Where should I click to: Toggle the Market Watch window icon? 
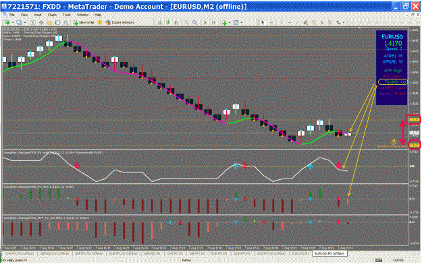pos(33,22)
